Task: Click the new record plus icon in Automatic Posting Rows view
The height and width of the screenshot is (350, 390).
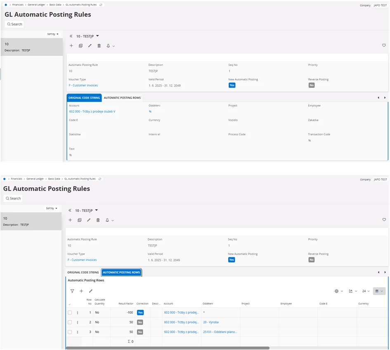Action: click(x=70, y=220)
